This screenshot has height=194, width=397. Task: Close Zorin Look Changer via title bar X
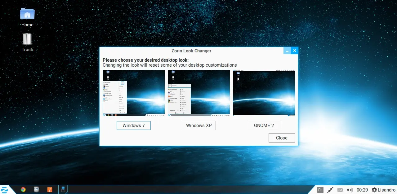pos(295,51)
